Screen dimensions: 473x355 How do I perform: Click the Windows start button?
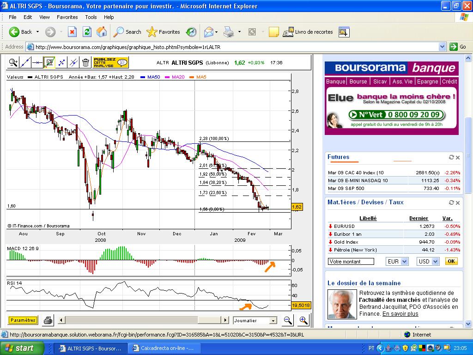tap(21, 348)
